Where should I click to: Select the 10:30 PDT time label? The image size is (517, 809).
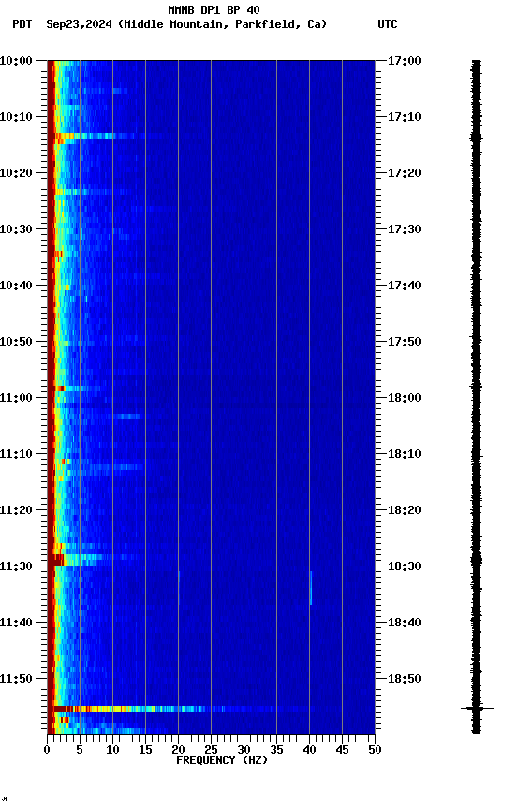(16, 229)
